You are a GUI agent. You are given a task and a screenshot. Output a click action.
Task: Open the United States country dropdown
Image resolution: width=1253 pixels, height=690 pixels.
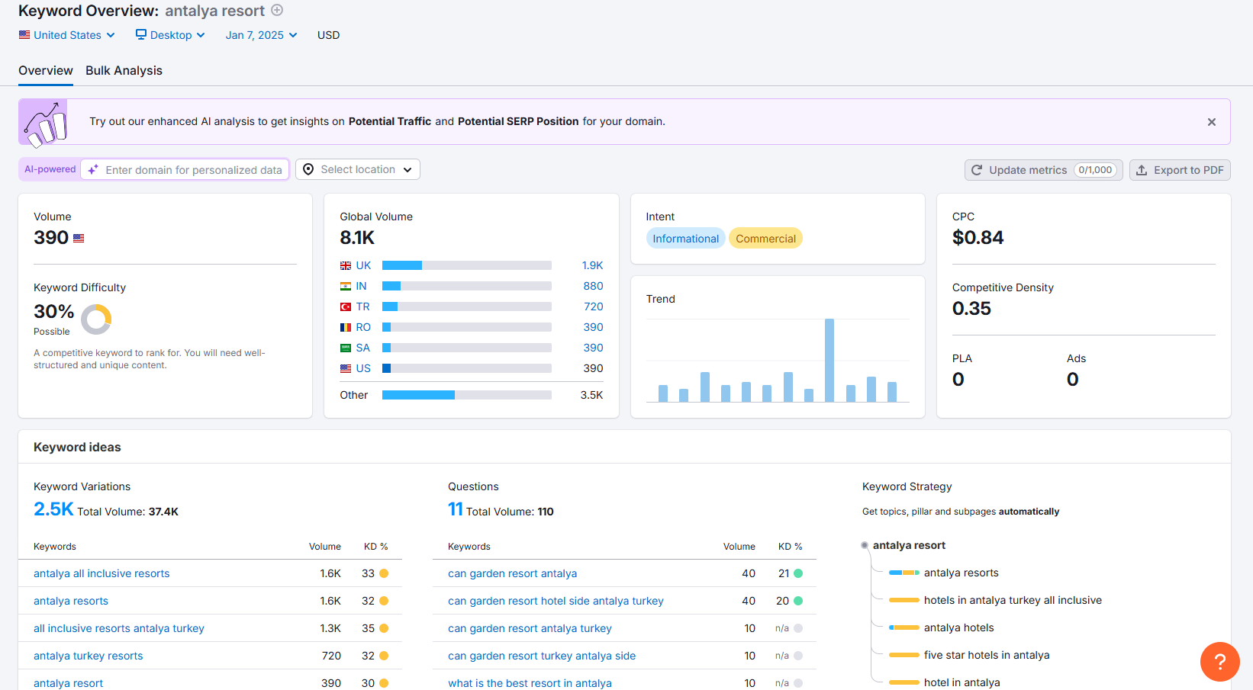[x=67, y=35]
